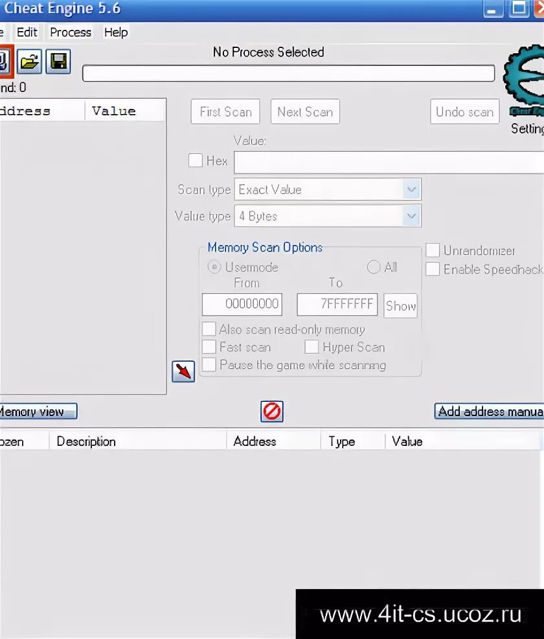Image resolution: width=544 pixels, height=639 pixels.
Task: Click the bottom table Value column header
Action: pyautogui.click(x=462, y=441)
